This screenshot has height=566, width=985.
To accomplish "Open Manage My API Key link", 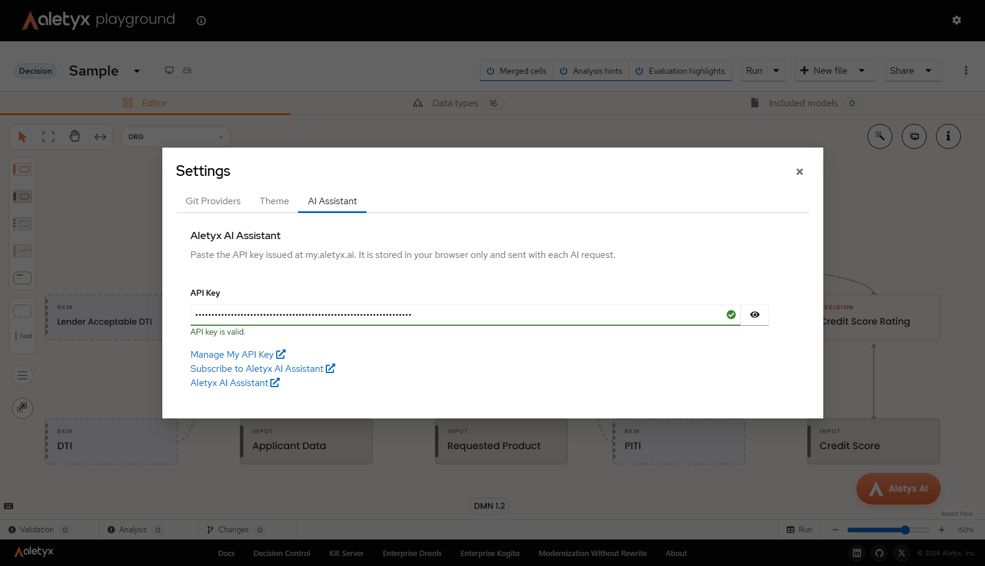I will pyautogui.click(x=238, y=354).
